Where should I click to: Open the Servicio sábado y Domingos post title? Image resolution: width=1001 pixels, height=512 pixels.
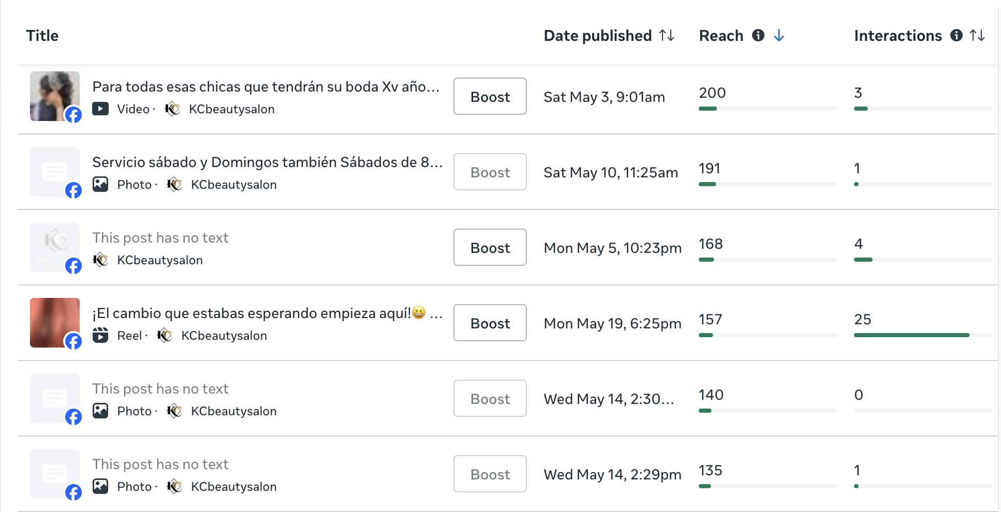(x=268, y=162)
